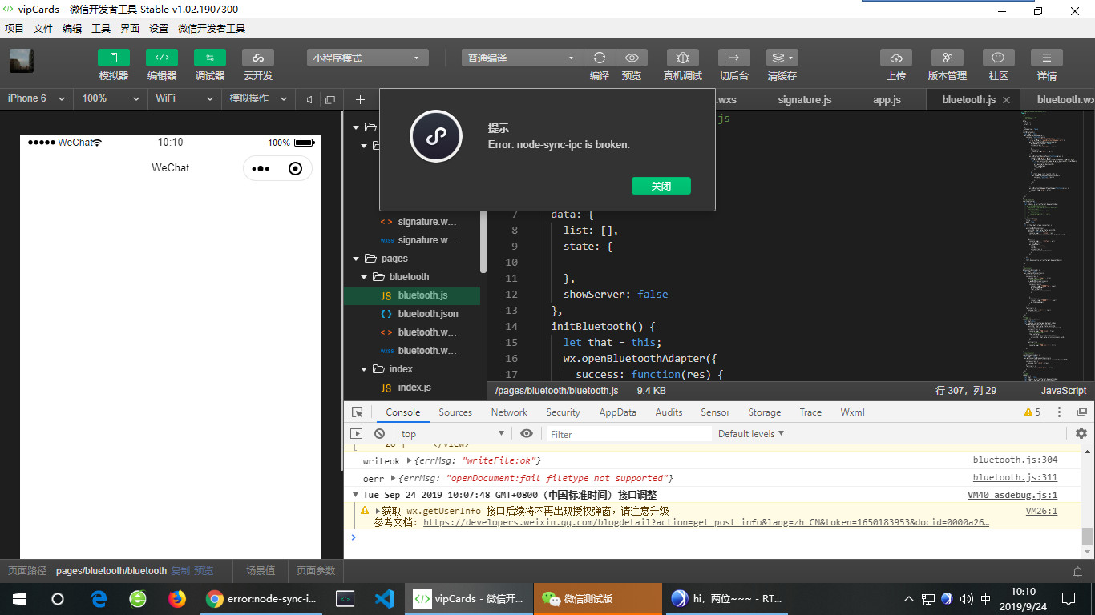Click the 切后台 switch background icon
The width and height of the screenshot is (1095, 615).
[733, 58]
